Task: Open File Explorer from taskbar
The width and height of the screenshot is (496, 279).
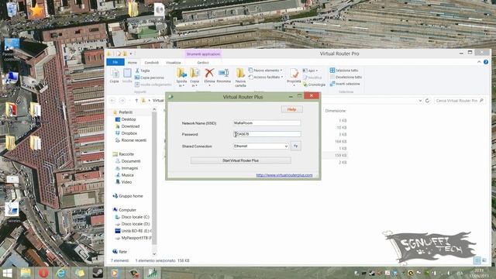Action: pos(26,273)
